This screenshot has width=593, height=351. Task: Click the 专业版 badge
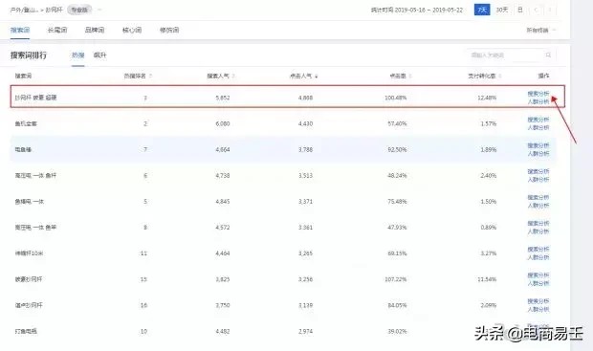(x=79, y=10)
